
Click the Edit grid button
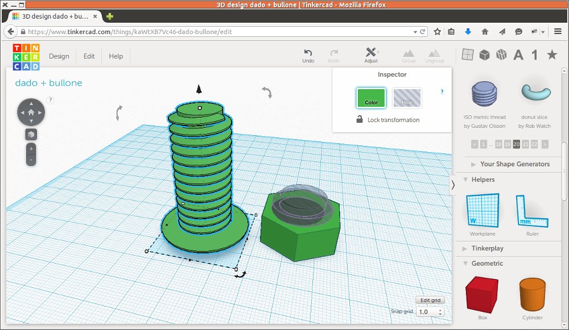point(430,300)
